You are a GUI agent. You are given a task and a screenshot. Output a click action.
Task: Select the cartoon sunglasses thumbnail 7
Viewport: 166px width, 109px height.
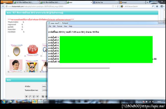[x=32, y=66]
